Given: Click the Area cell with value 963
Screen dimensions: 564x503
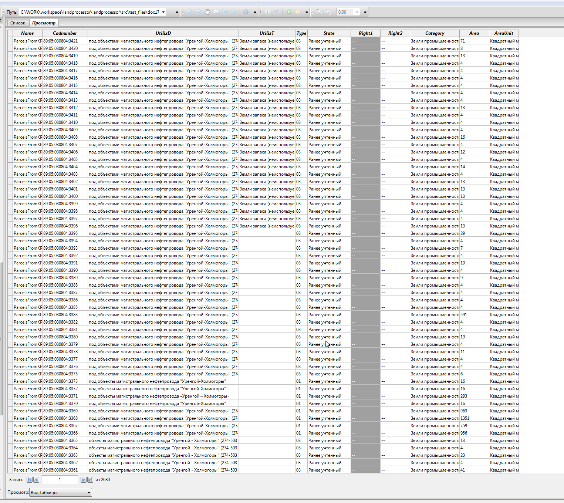Looking at the screenshot, I should point(474,411).
